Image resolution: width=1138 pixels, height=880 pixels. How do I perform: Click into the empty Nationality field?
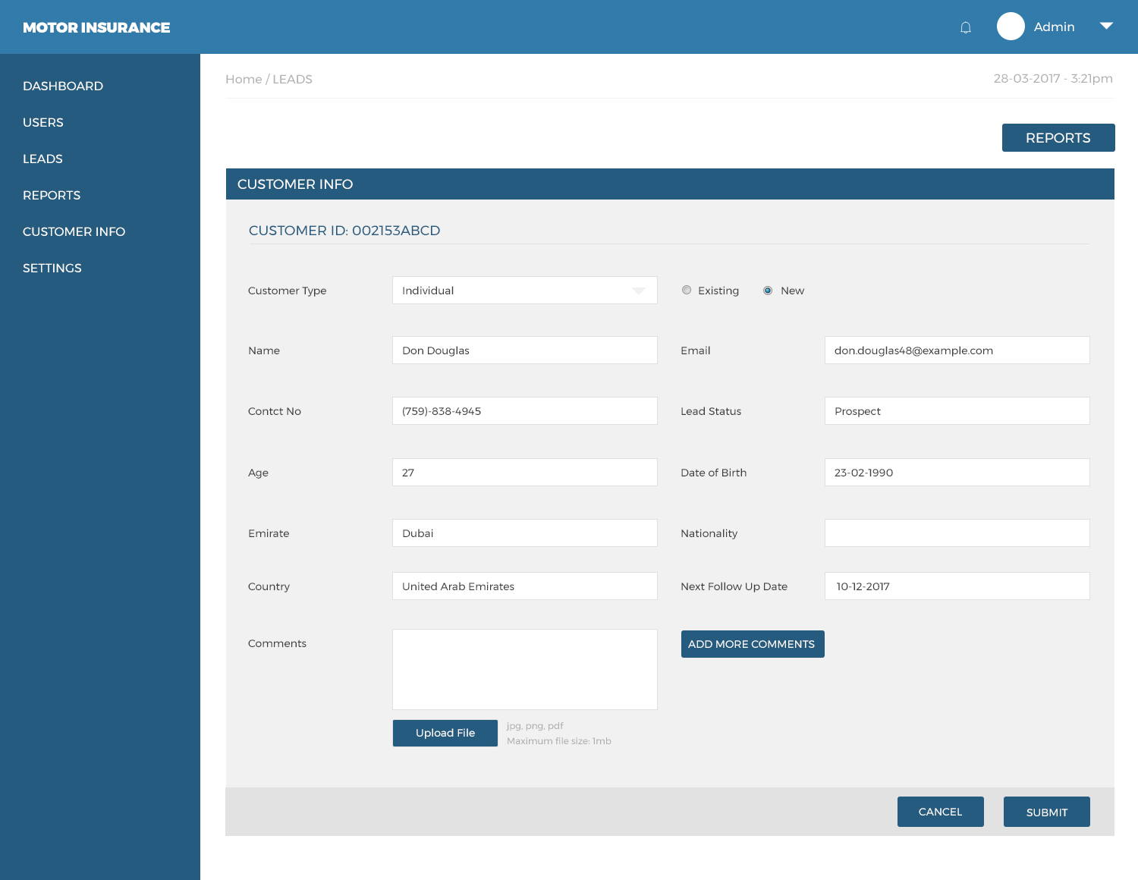tap(957, 533)
